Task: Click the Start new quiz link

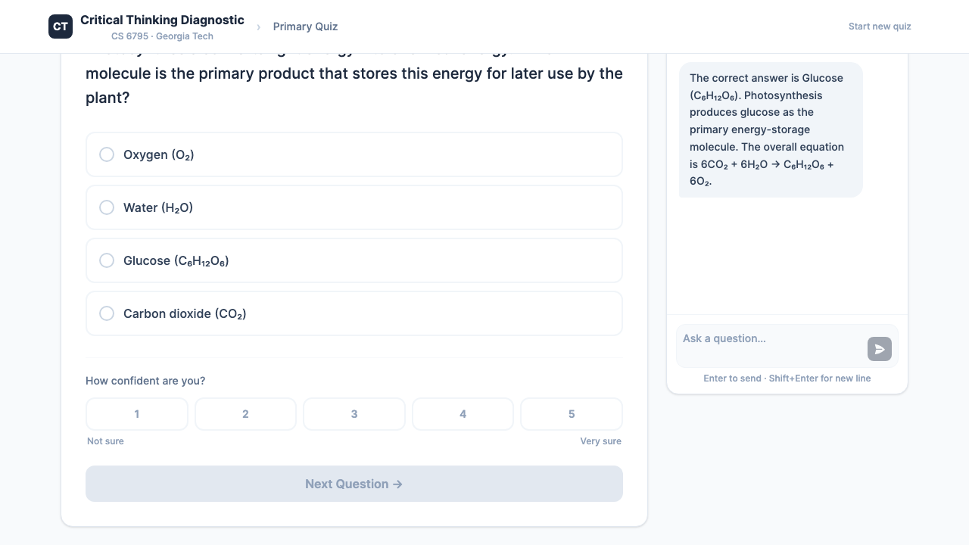Action: pyautogui.click(x=880, y=26)
